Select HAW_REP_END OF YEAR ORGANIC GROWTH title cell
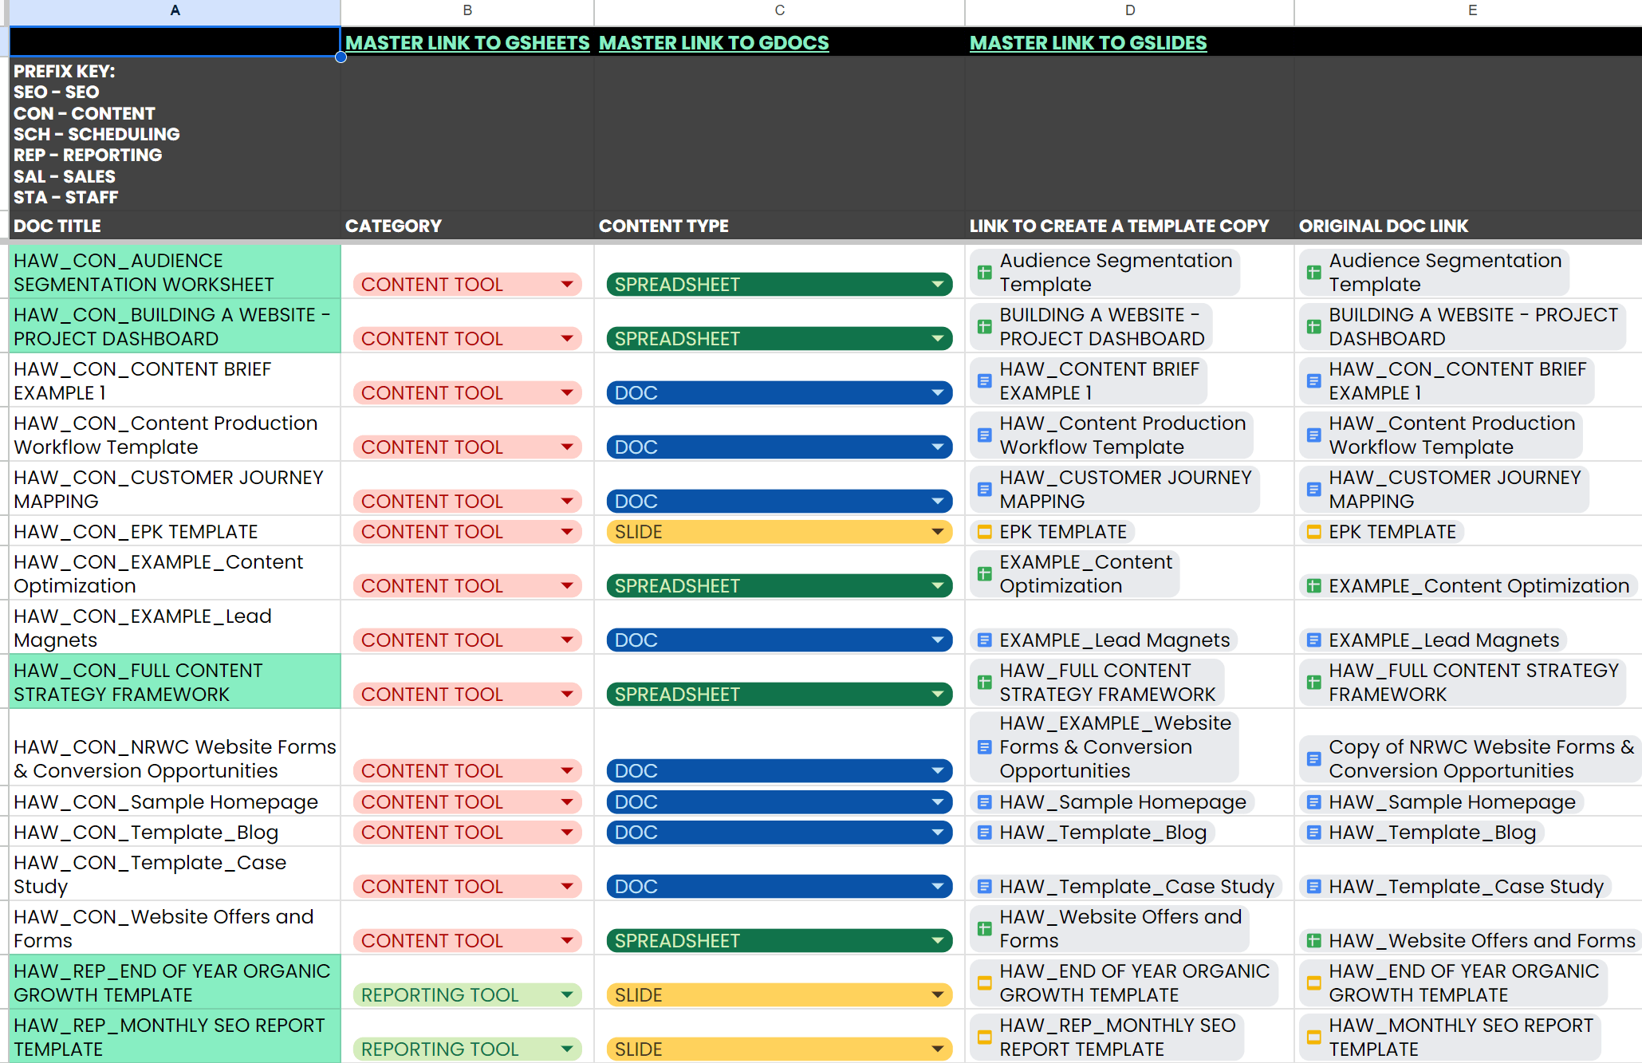The width and height of the screenshot is (1642, 1063). click(x=175, y=983)
